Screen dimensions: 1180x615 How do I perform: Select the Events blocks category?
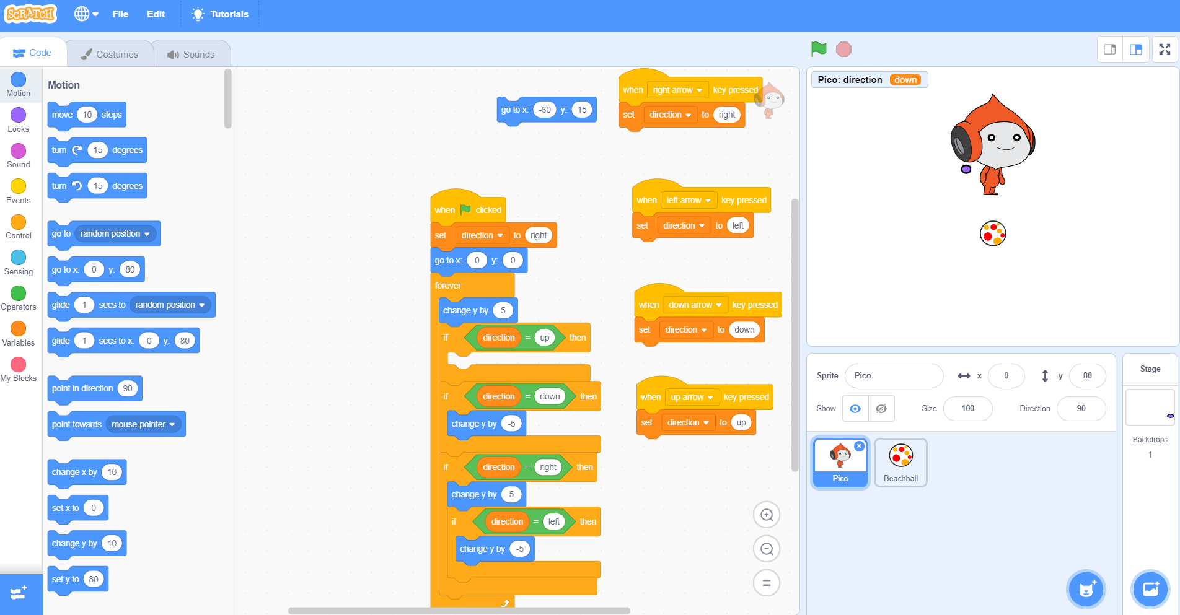click(19, 191)
